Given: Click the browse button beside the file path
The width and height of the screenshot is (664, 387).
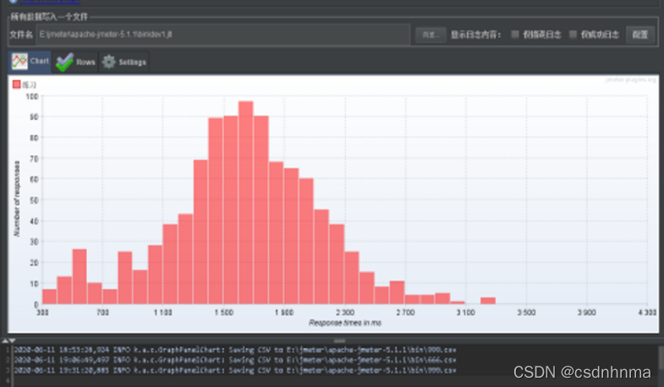Looking at the screenshot, I should 431,35.
